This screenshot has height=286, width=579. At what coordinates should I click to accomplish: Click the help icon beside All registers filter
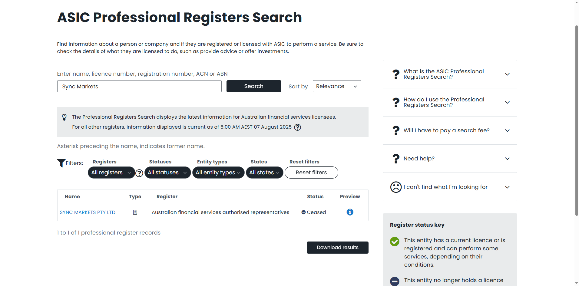[x=139, y=173]
